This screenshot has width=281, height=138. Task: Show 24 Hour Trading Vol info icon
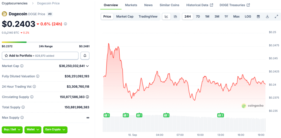click(34, 87)
